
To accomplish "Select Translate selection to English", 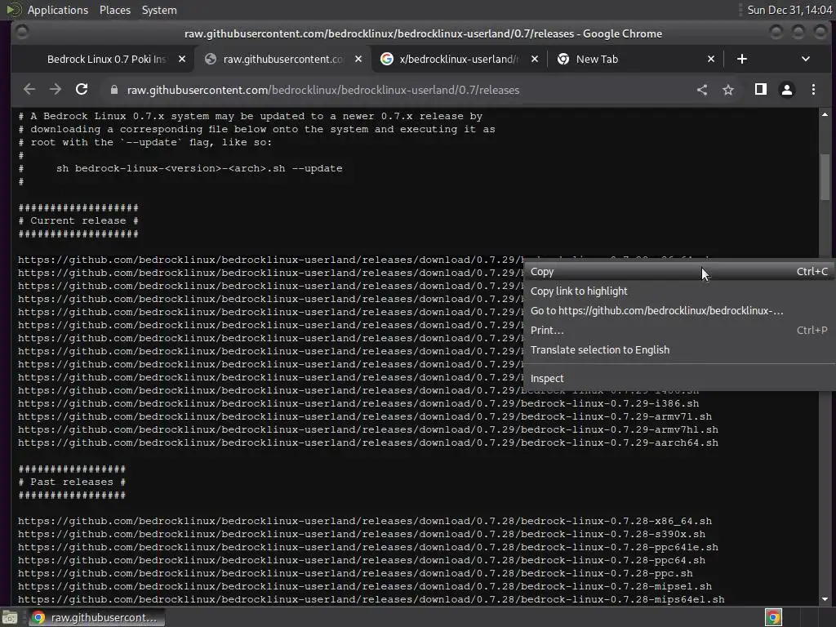I will [679, 349].
